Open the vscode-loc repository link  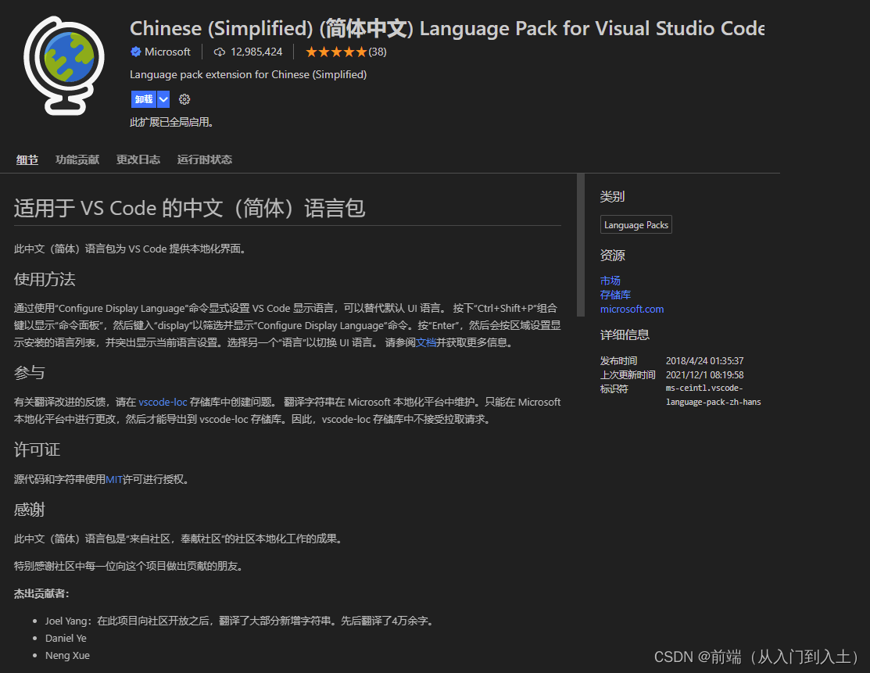[x=163, y=402]
